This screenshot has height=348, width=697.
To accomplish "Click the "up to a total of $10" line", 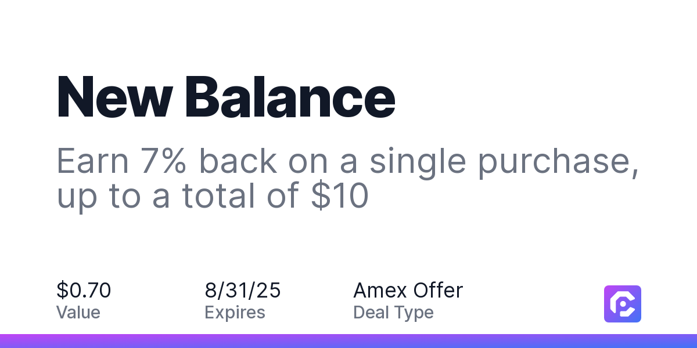I will point(213,196).
